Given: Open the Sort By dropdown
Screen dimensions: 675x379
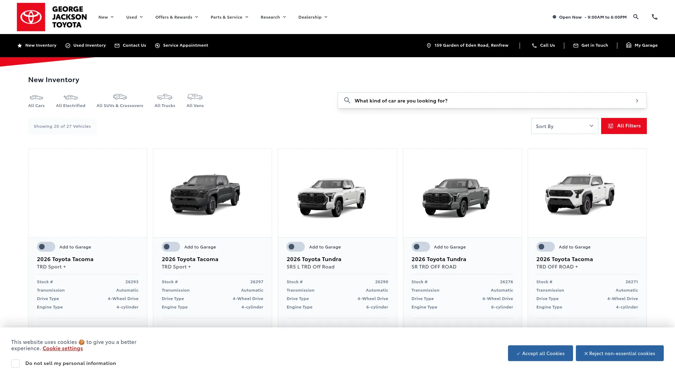Looking at the screenshot, I should 564,126.
